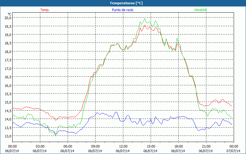Click the 18,0 y-axis value
246x154 pixels.
8,51
